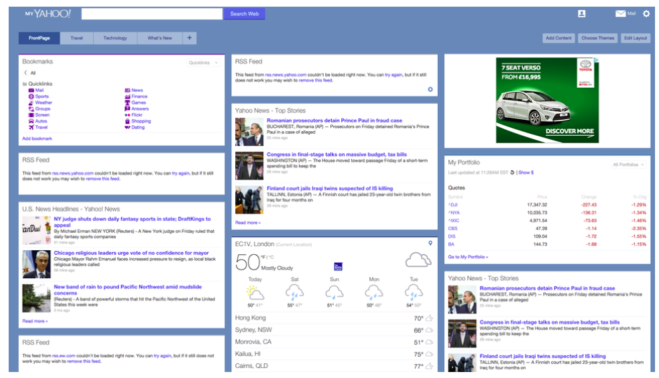Switch to the Technology tab
This screenshot has height=378, width=659.
pos(115,38)
